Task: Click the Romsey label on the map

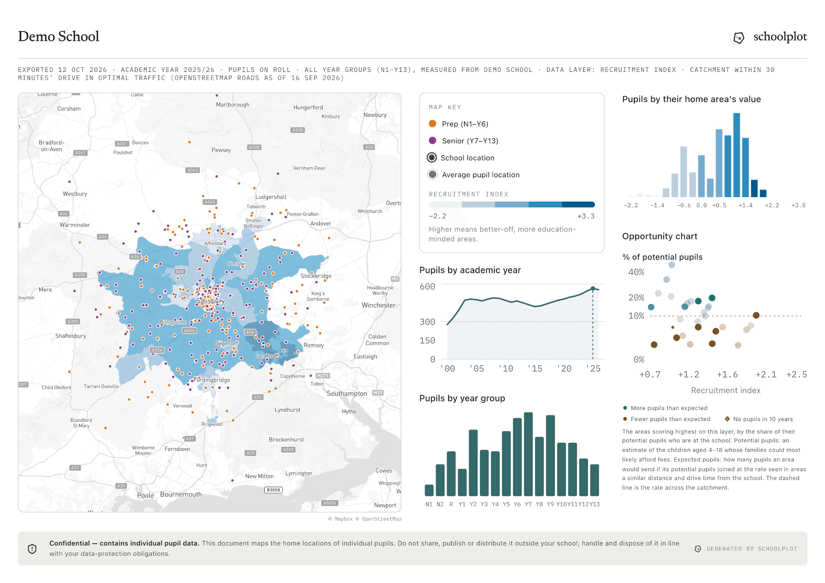Action: (x=314, y=345)
